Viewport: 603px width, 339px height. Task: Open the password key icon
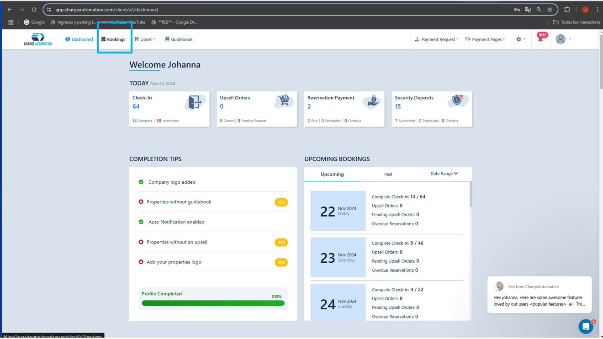517,10
